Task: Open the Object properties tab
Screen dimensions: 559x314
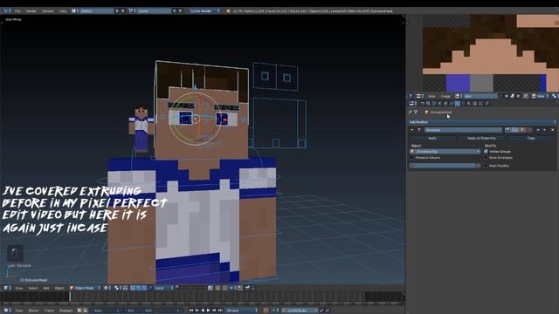Action: coord(445,103)
